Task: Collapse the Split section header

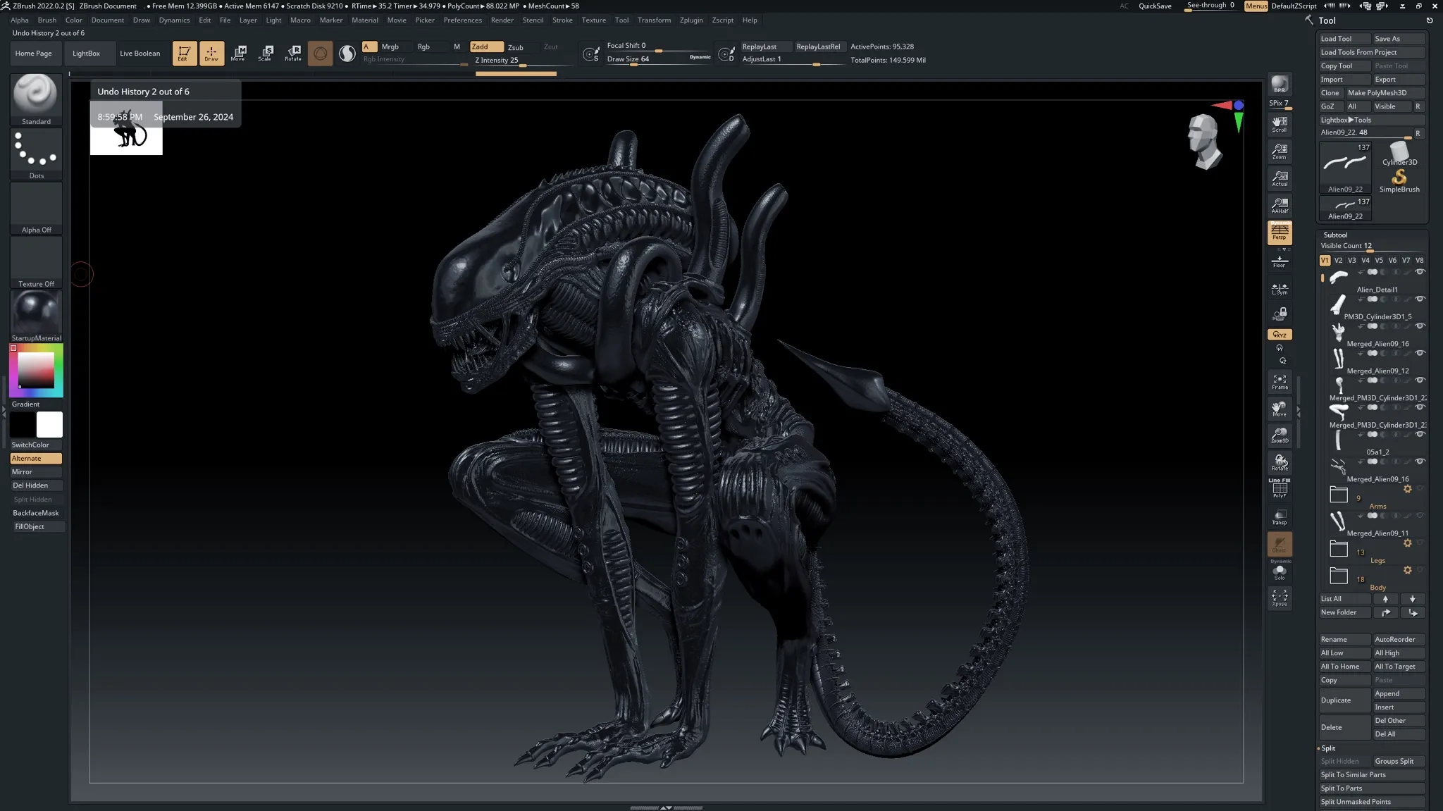Action: pyautogui.click(x=1328, y=748)
